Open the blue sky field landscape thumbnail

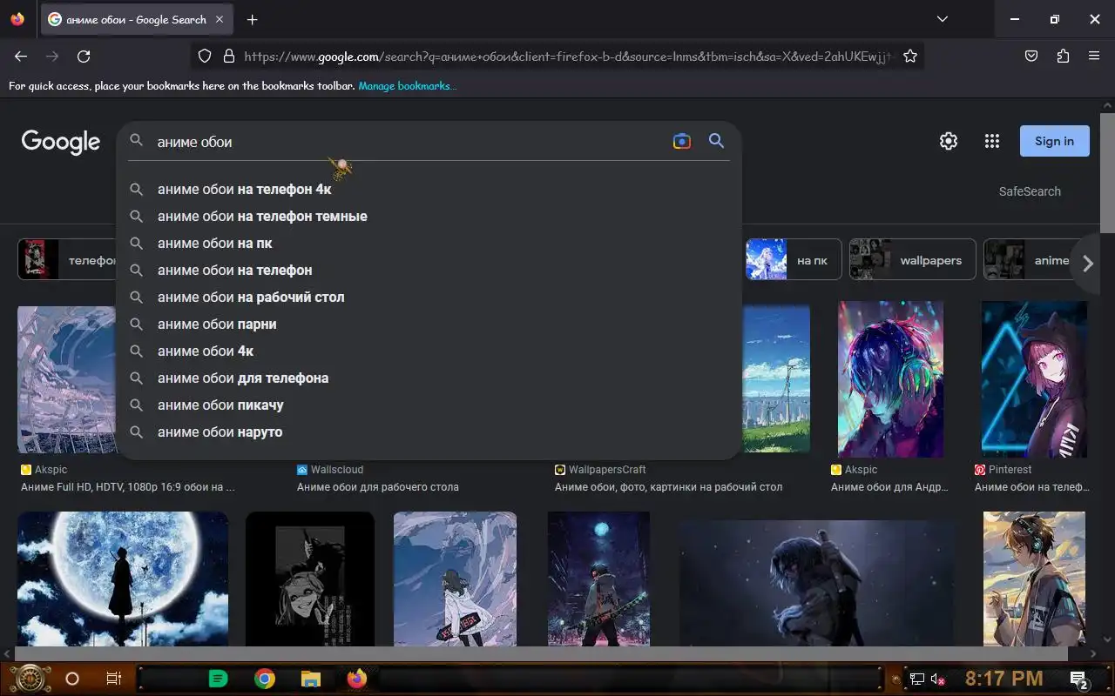point(776,378)
